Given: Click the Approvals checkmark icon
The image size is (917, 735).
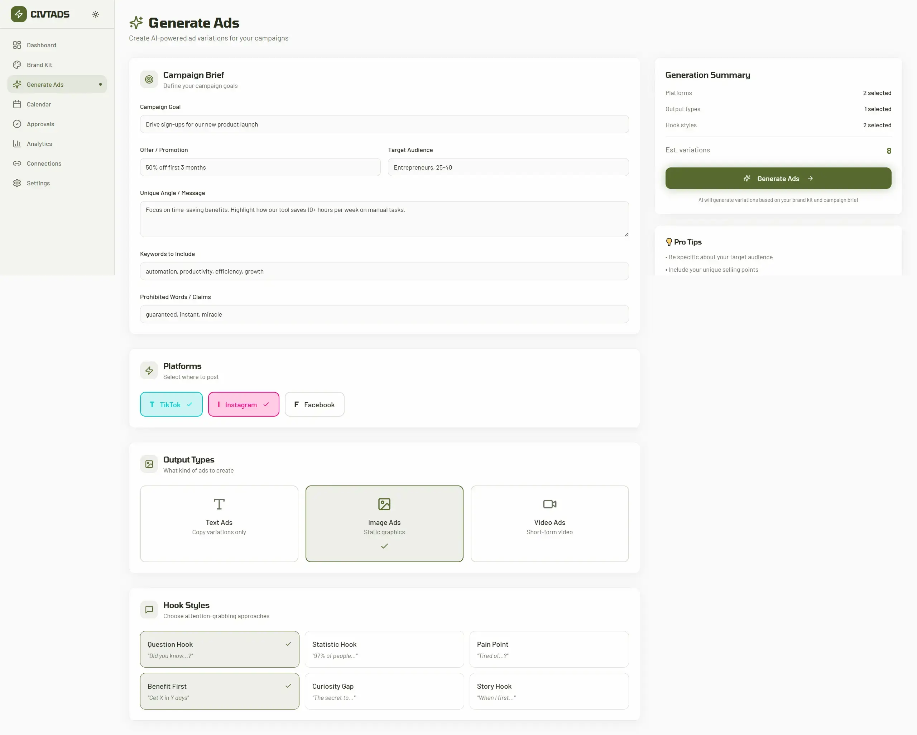Looking at the screenshot, I should (17, 124).
